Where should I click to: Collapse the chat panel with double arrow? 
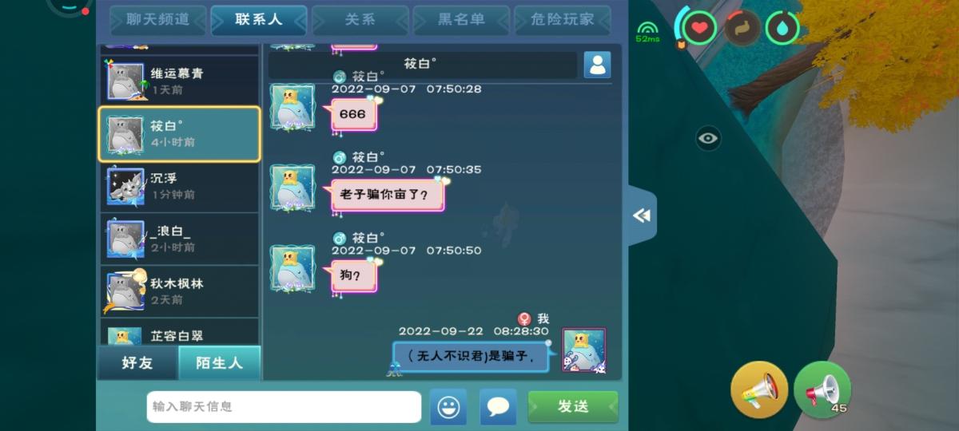click(642, 215)
